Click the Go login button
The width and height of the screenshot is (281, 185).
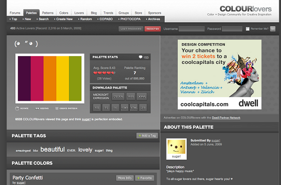(x=272, y=29)
